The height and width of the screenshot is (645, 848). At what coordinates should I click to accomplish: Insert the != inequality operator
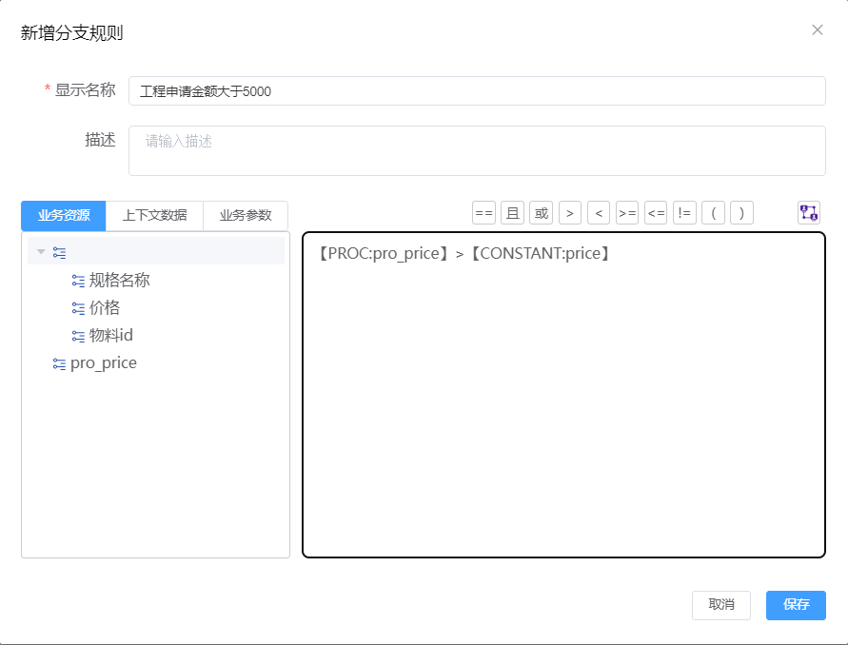click(x=684, y=212)
